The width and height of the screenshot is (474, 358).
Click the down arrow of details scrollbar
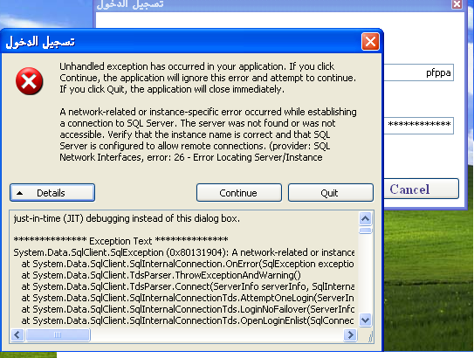click(x=366, y=320)
